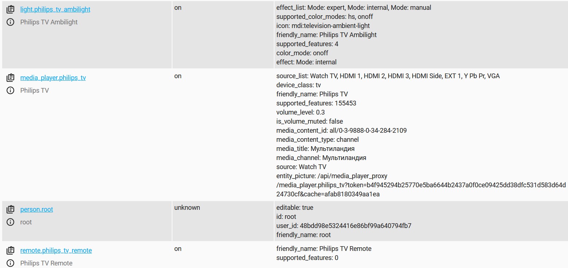Copy media_player.philips_tv entity ID to clipboard
This screenshot has width=568, height=268.
[x=10, y=77]
